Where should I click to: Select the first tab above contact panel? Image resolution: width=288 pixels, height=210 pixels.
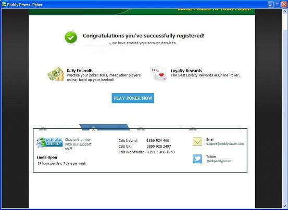57,127
